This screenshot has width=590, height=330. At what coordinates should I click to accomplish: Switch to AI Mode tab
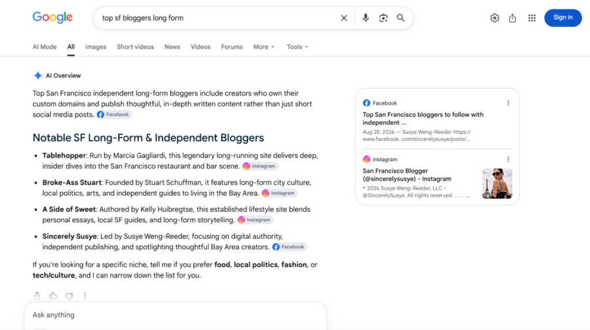point(44,47)
